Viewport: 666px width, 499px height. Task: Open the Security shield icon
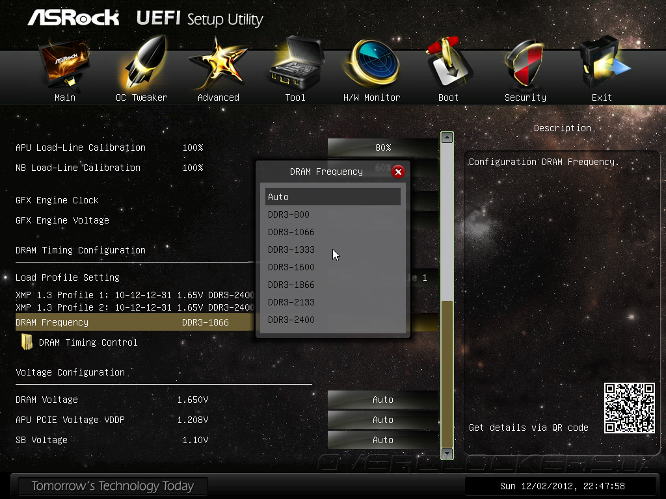click(x=524, y=64)
